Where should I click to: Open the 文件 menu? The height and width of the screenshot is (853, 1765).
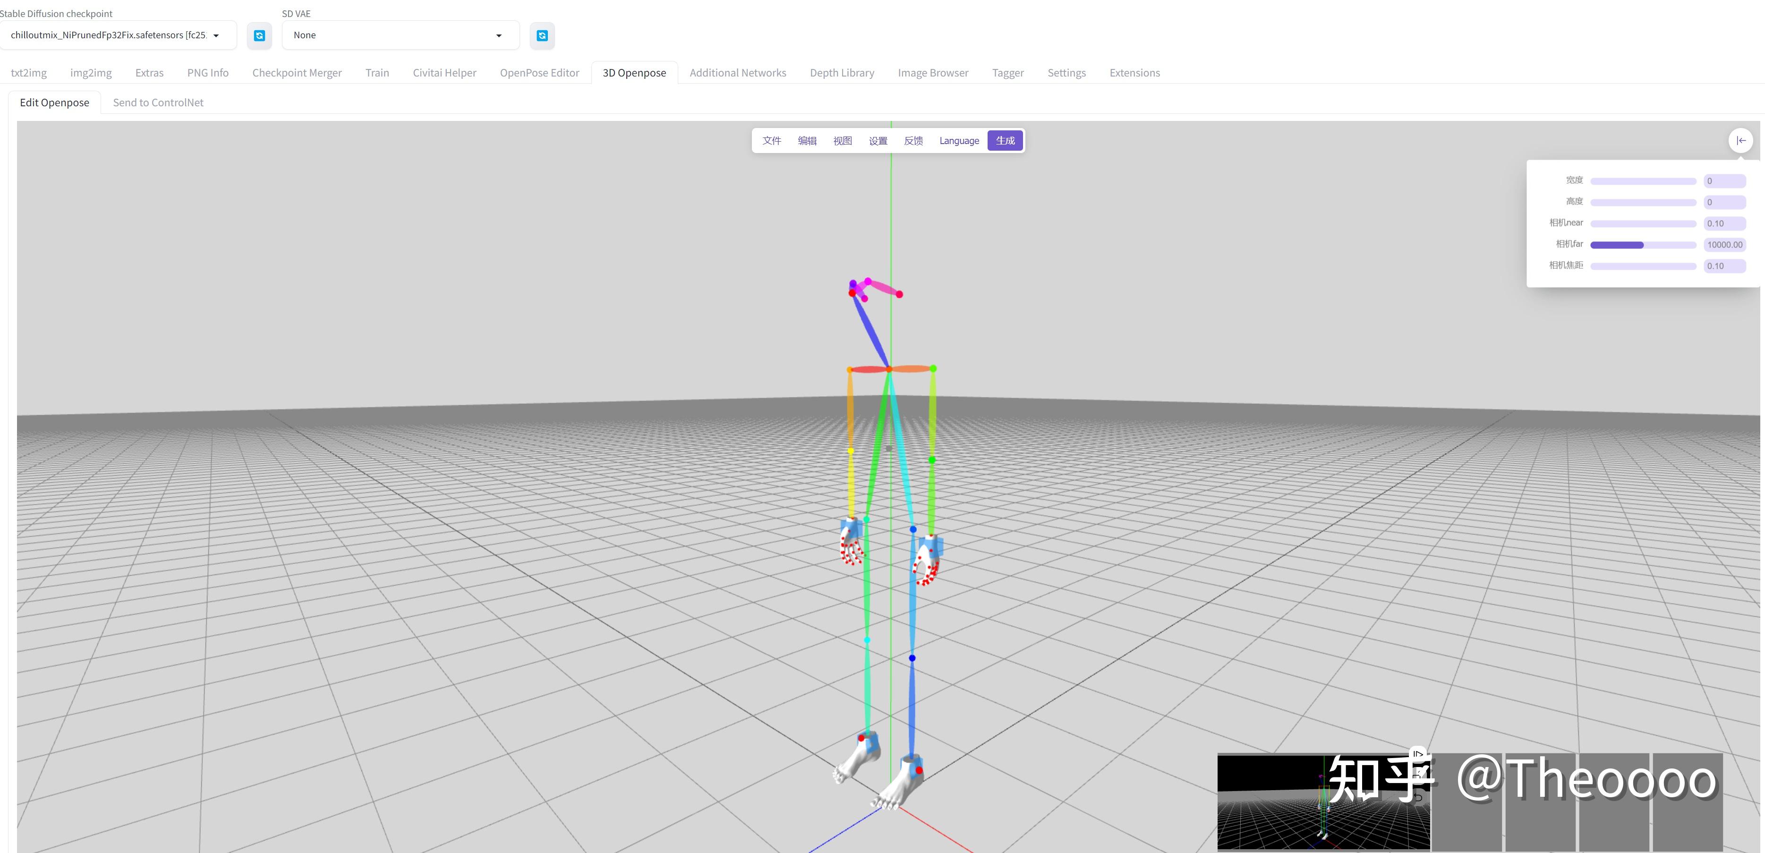771,140
